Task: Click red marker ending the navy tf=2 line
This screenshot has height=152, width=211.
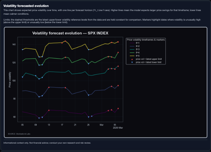Action: pyautogui.click(x=118, y=85)
